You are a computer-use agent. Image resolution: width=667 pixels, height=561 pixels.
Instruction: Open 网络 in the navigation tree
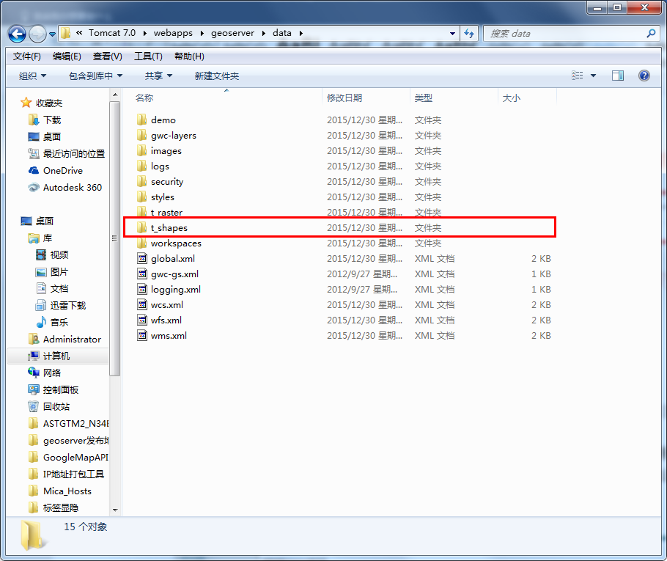tap(52, 373)
